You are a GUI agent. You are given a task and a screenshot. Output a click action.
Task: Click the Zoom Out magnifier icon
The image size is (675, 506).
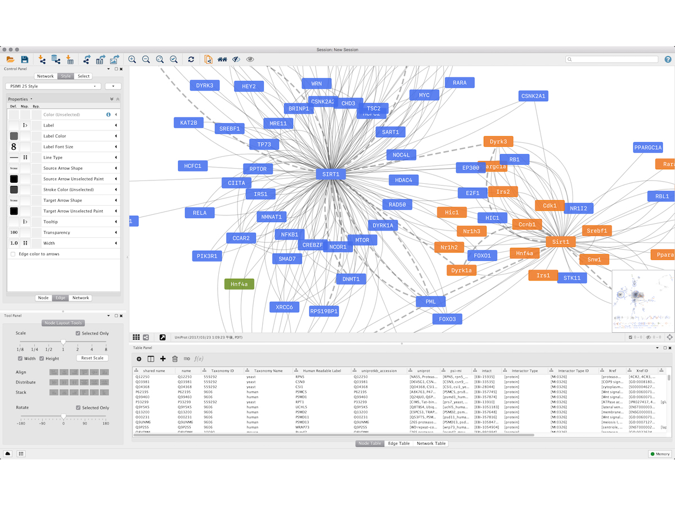[x=146, y=59]
